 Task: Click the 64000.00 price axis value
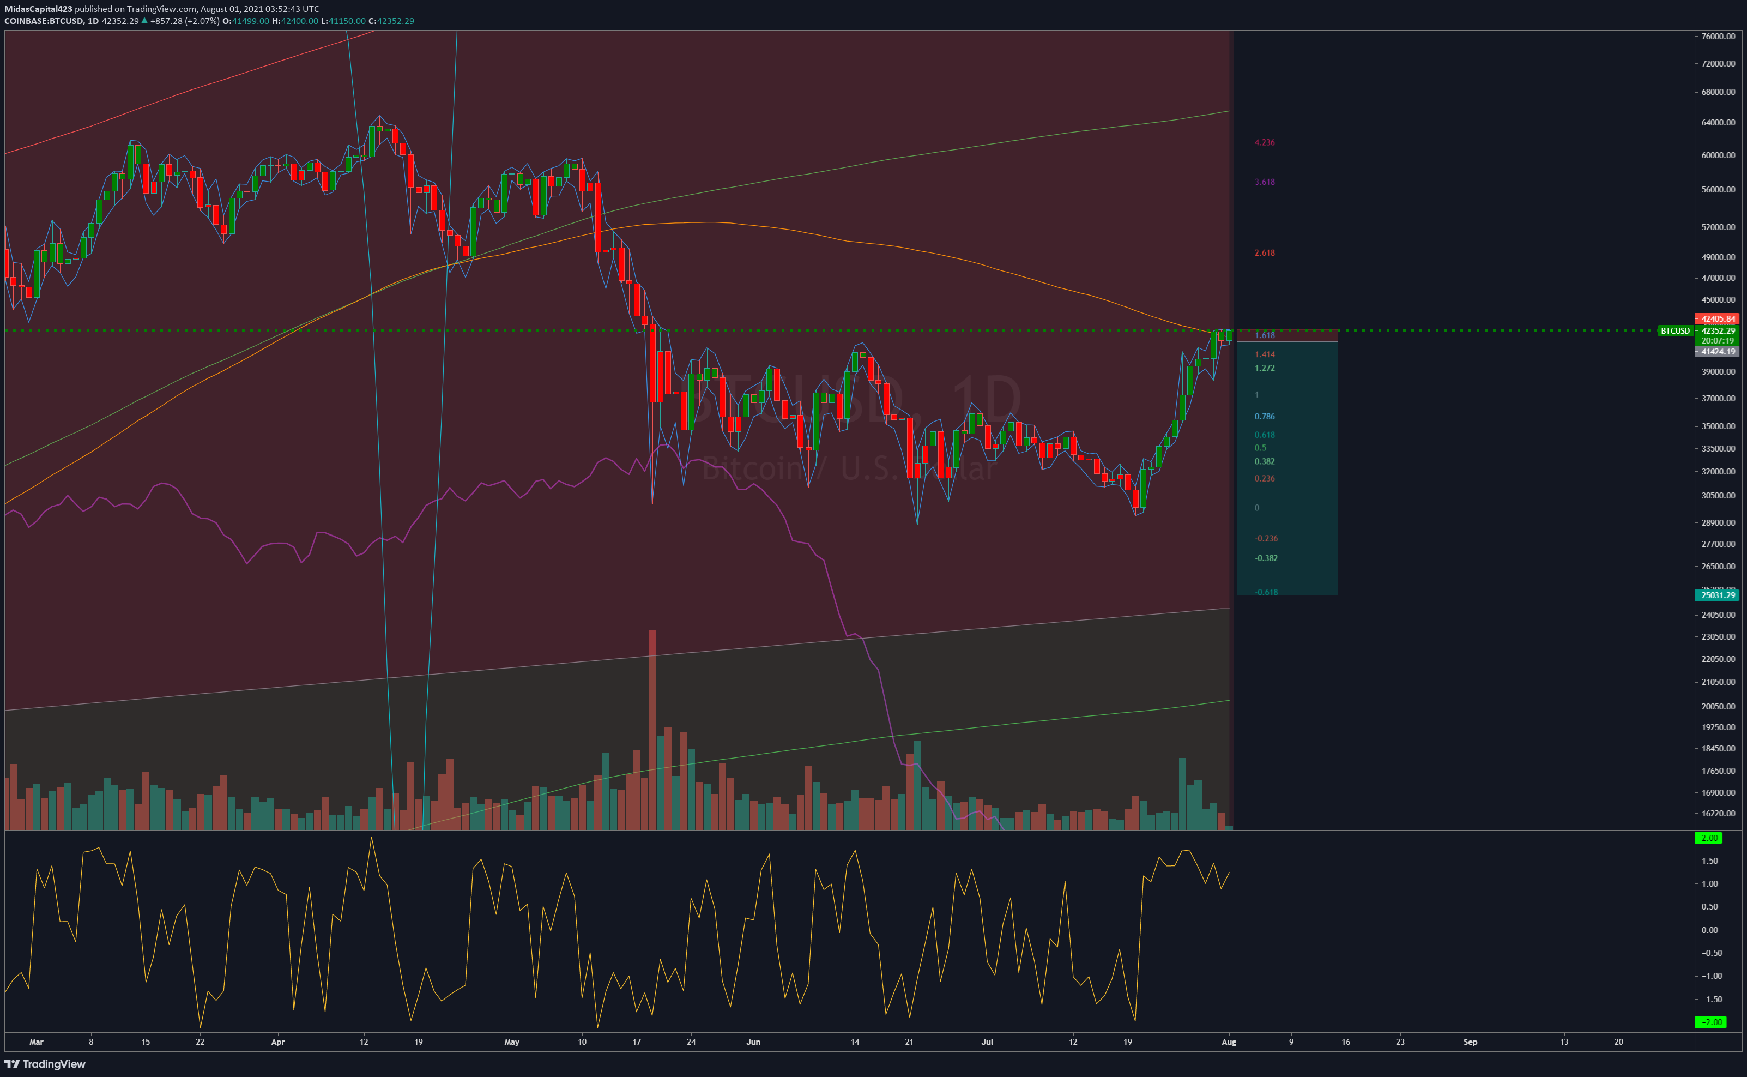click(1718, 123)
